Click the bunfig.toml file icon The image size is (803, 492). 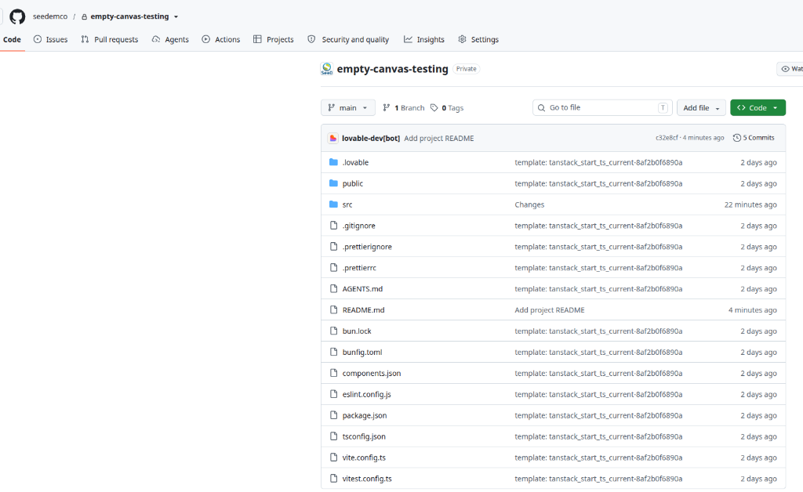pos(333,351)
